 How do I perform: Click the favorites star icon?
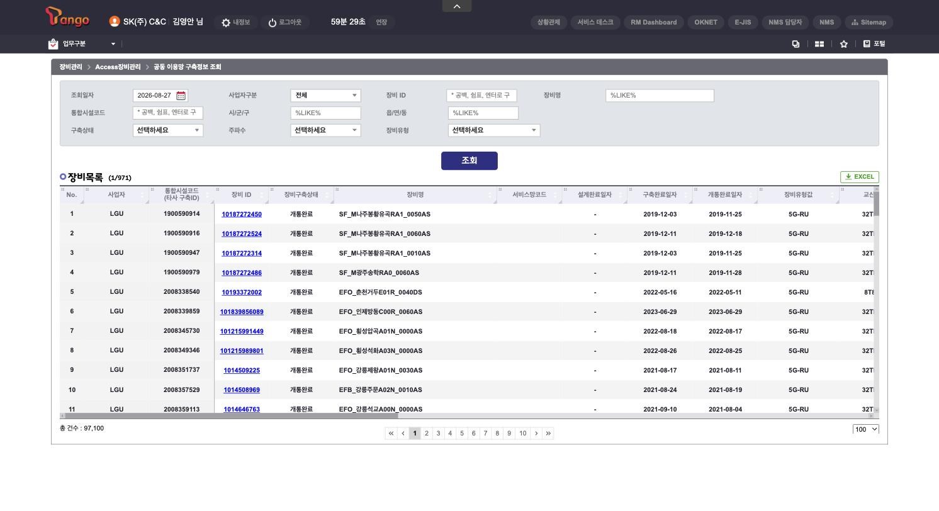point(844,44)
